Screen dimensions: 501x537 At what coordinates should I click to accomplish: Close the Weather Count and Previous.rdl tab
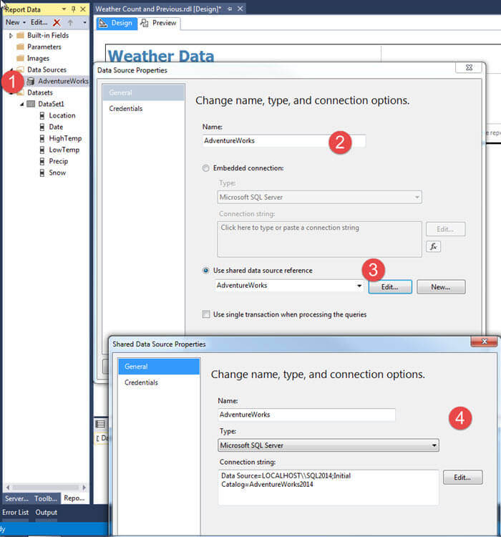(240, 9)
